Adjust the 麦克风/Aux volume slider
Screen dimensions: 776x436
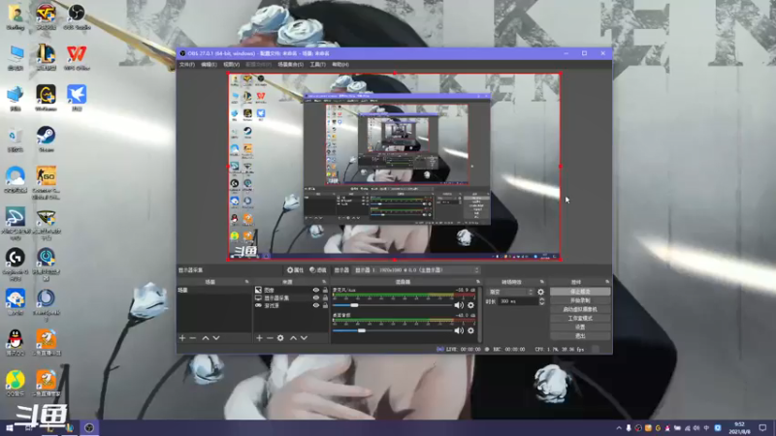click(x=354, y=305)
